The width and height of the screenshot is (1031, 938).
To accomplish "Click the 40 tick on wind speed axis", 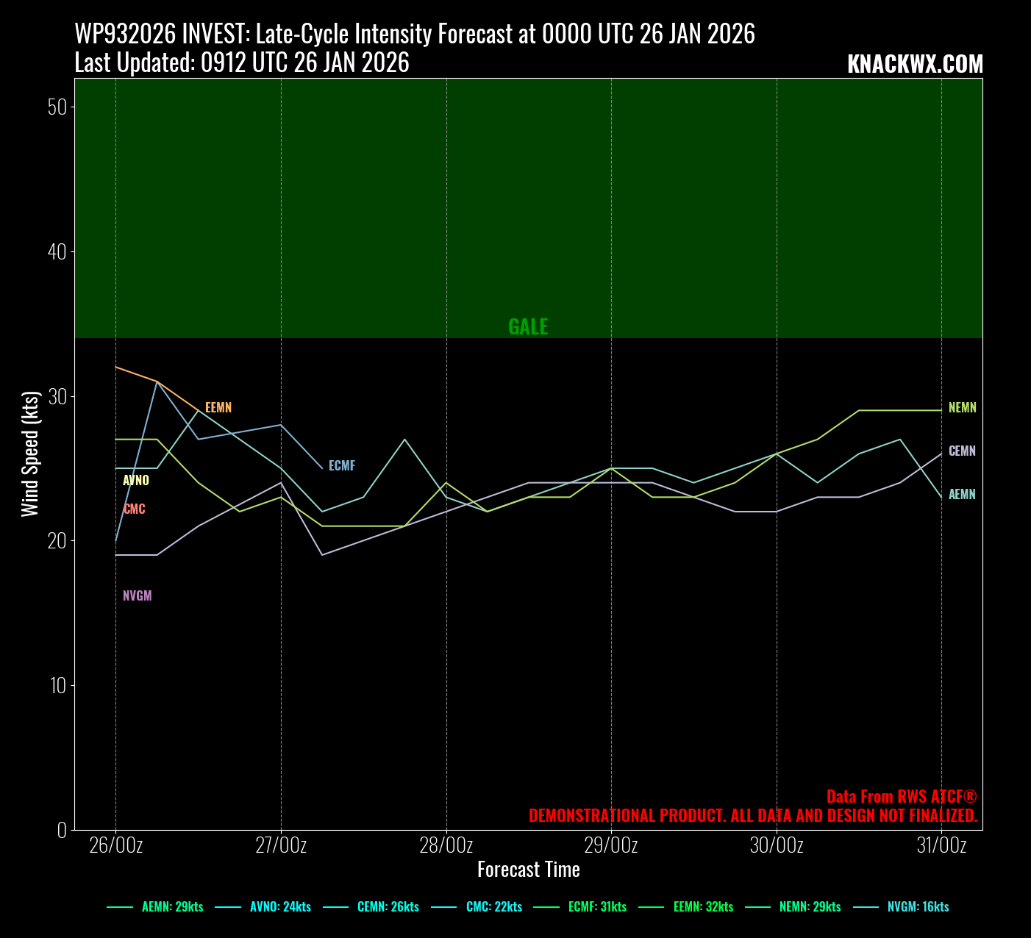I will [x=57, y=251].
